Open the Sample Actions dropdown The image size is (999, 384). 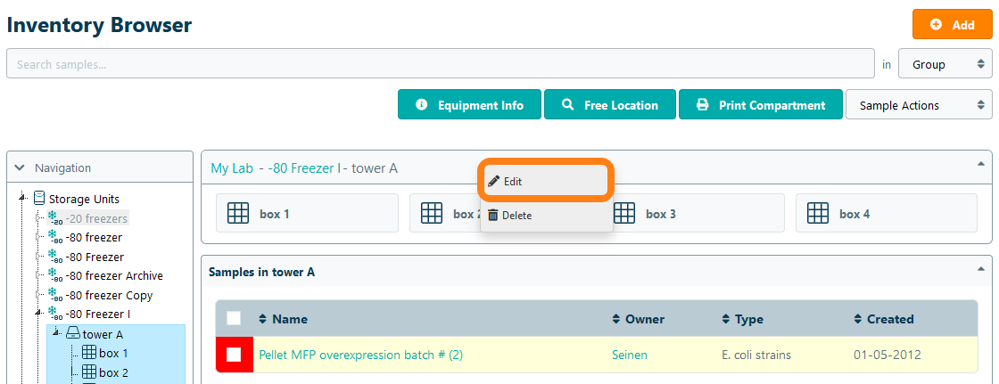(x=919, y=105)
